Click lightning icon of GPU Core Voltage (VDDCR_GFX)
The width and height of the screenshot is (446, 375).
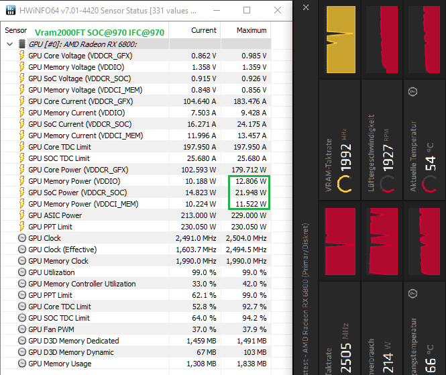(22, 56)
